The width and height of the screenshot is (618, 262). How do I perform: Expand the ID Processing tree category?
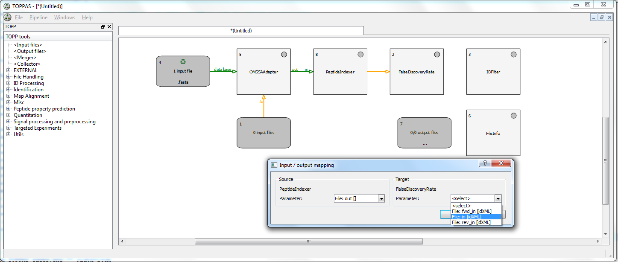9,83
